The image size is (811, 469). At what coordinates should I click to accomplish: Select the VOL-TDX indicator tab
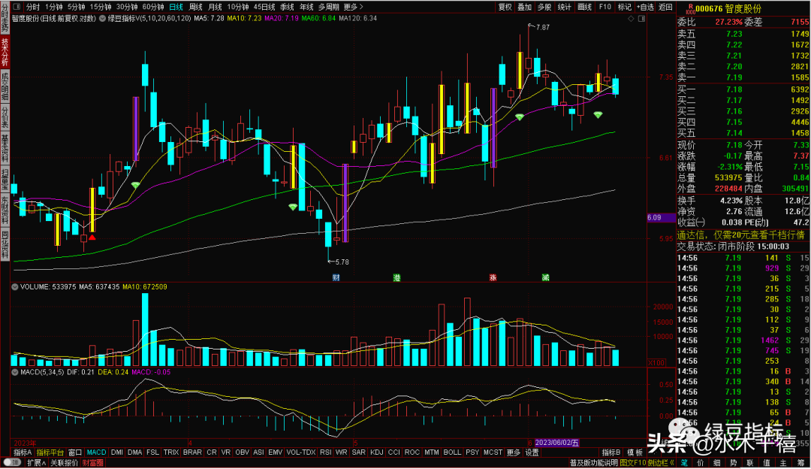[x=301, y=452]
